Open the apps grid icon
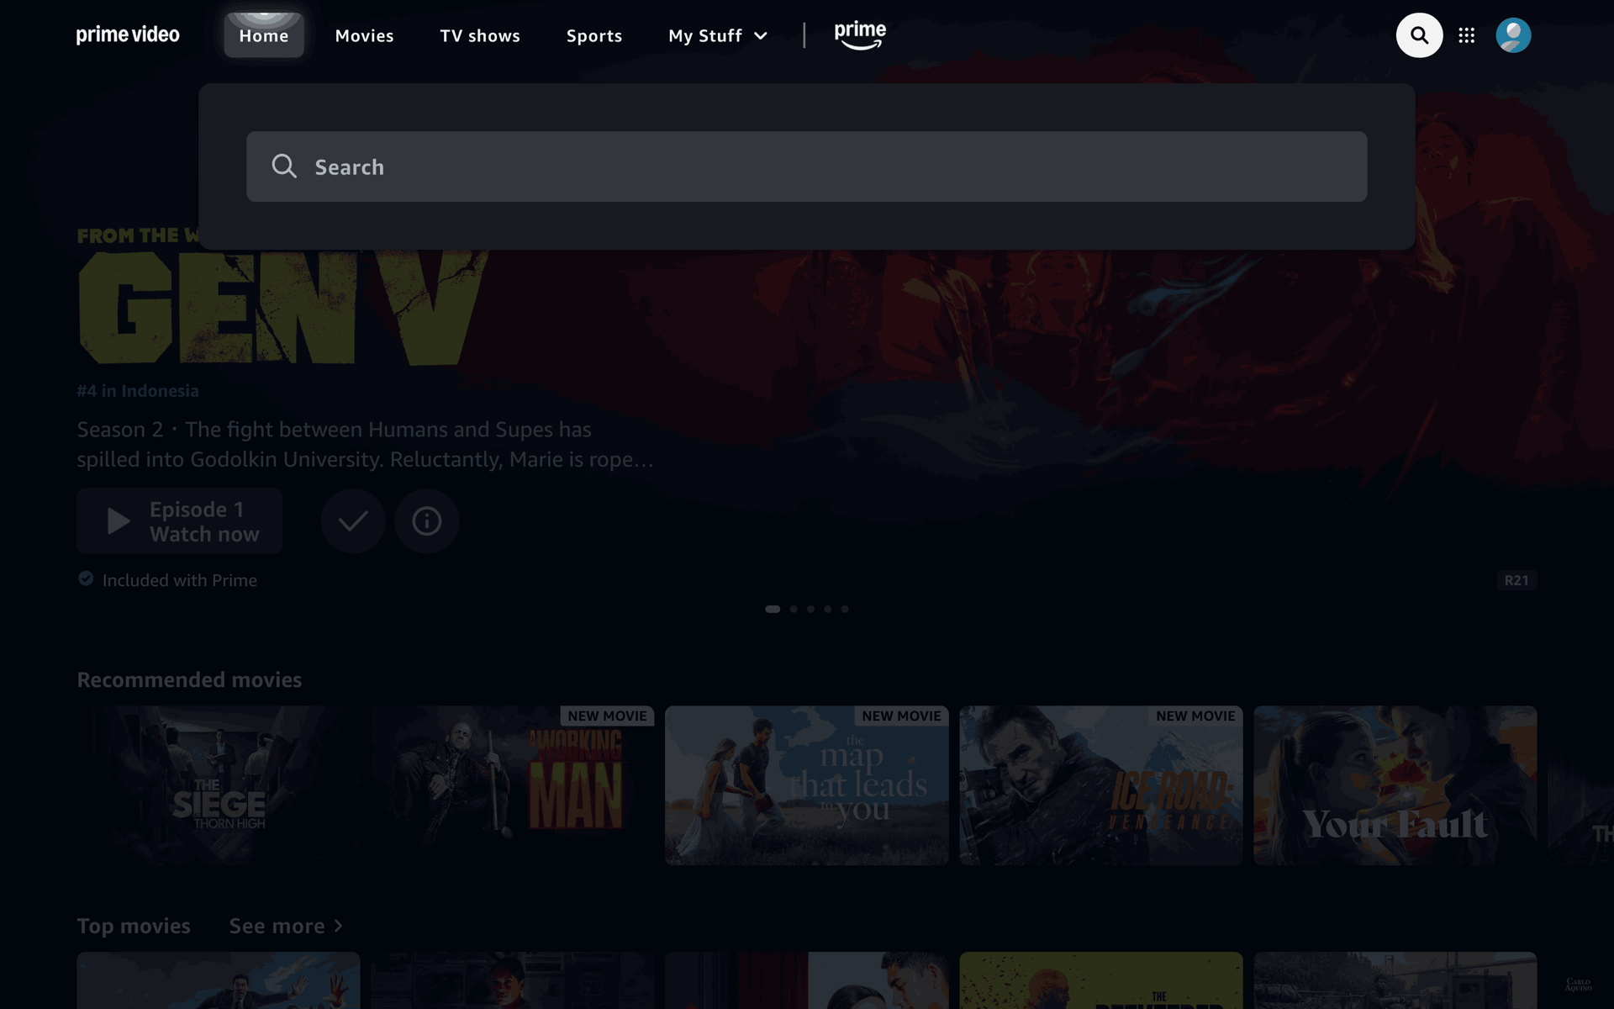 [x=1466, y=35]
